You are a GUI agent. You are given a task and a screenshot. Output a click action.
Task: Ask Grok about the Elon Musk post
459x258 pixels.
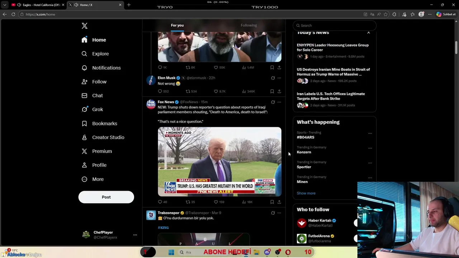(273, 78)
